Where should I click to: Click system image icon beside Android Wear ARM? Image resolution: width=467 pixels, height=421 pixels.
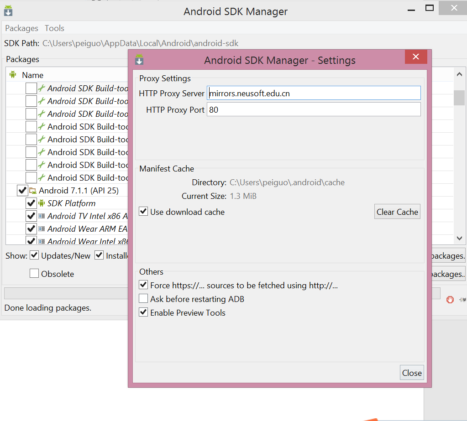click(42, 229)
